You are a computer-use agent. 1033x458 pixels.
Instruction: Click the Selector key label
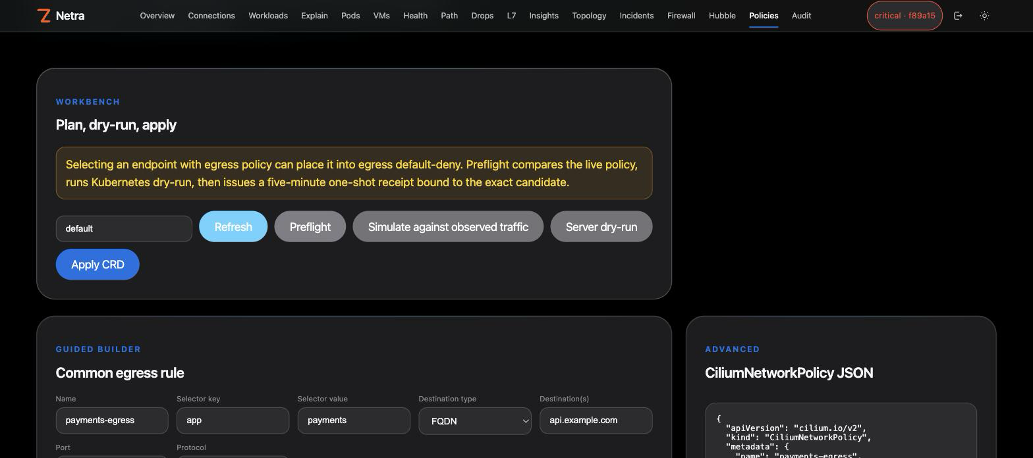coord(198,399)
